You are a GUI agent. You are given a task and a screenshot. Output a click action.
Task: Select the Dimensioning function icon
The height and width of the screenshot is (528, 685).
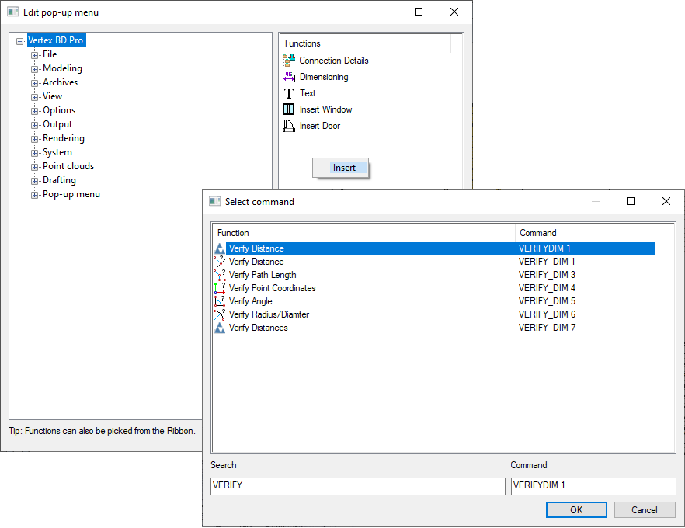click(x=289, y=77)
